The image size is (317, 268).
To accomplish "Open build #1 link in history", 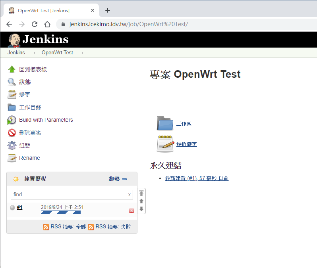I will [x=19, y=207].
